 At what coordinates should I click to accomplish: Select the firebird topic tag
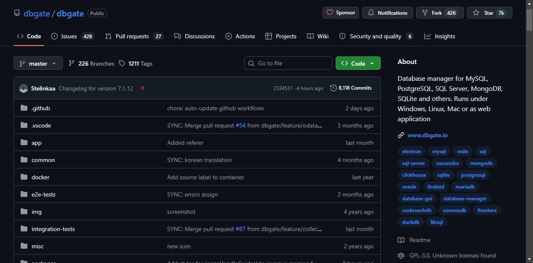[436, 187]
